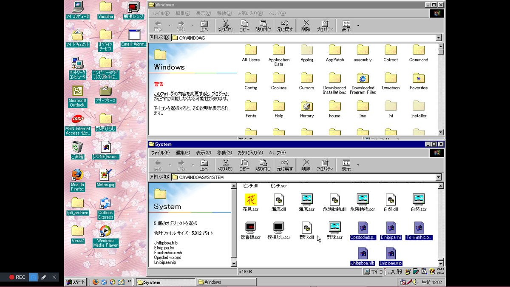
Task: Click 上へ (Up) in the System window toolbar
Action: coord(204,165)
